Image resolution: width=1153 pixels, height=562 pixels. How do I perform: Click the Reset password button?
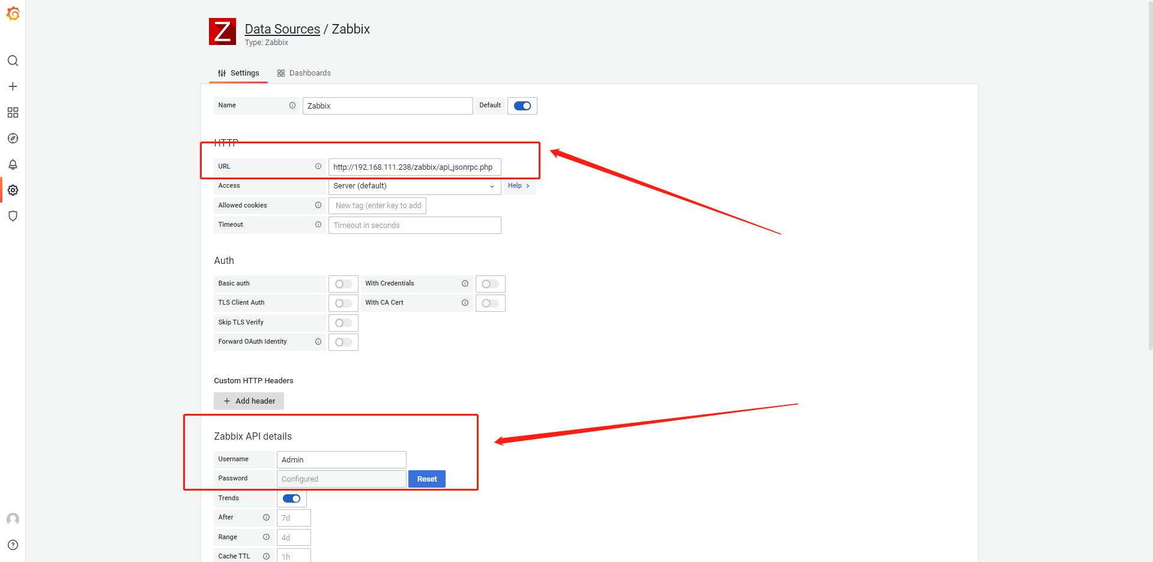(x=427, y=479)
